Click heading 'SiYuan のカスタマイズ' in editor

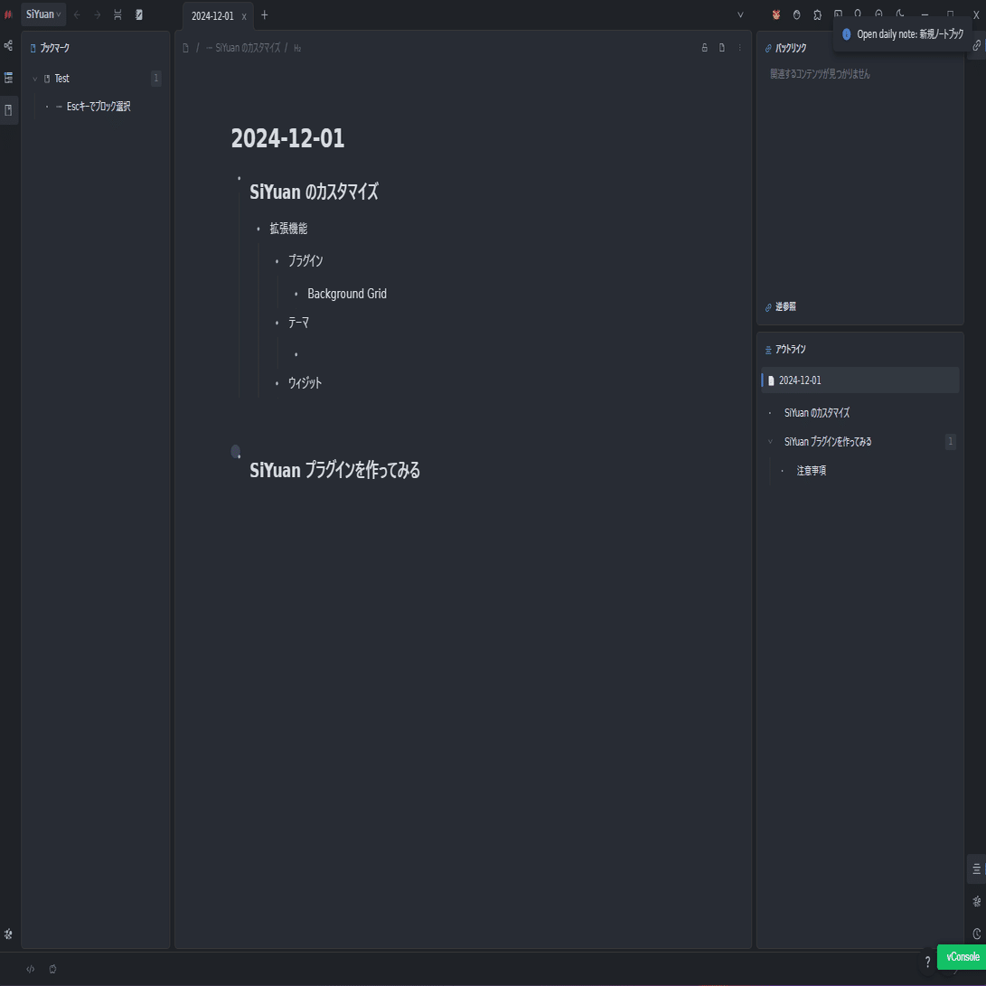(314, 192)
